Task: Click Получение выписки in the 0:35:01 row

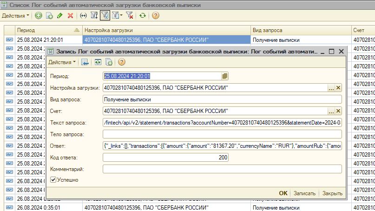Action: (x=301, y=207)
